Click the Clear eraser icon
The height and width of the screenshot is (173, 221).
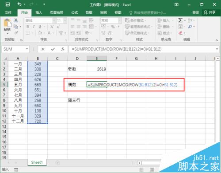click(180, 33)
